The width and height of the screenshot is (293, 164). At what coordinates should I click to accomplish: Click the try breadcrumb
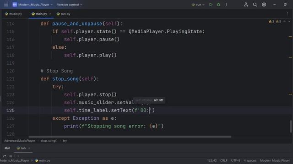pyautogui.click(x=65, y=141)
